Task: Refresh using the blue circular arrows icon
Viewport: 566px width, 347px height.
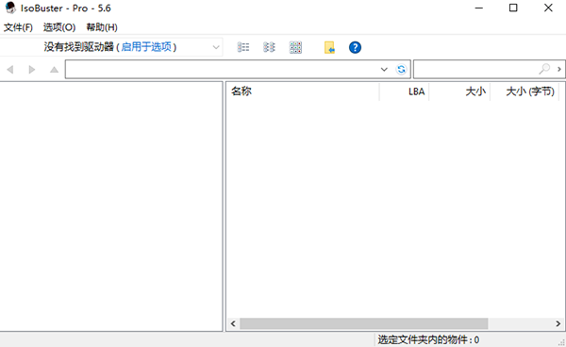Action: coord(401,69)
